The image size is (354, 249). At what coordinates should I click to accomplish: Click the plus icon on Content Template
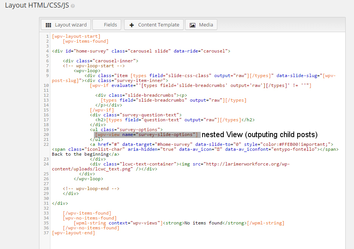[x=132, y=25]
